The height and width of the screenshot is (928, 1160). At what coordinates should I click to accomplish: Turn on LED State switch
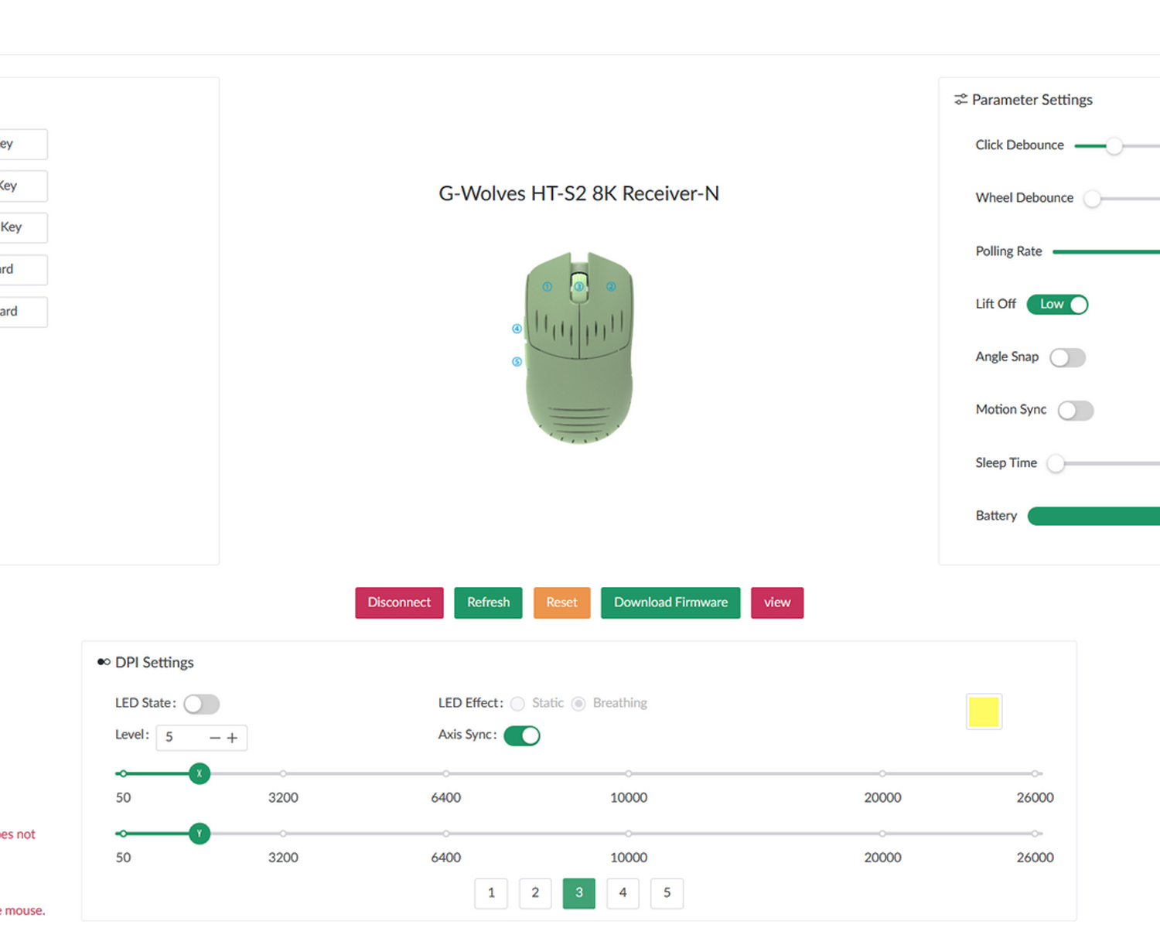click(202, 704)
